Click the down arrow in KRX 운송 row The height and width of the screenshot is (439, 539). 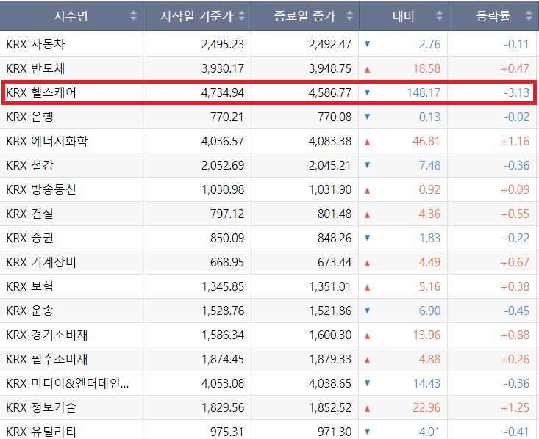pyautogui.click(x=367, y=311)
